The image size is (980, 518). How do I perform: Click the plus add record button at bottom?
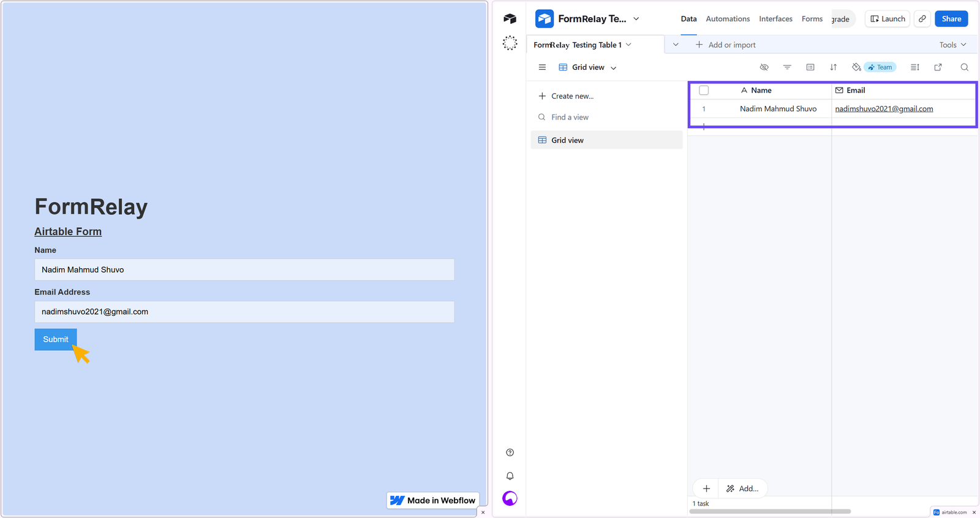pyautogui.click(x=706, y=489)
